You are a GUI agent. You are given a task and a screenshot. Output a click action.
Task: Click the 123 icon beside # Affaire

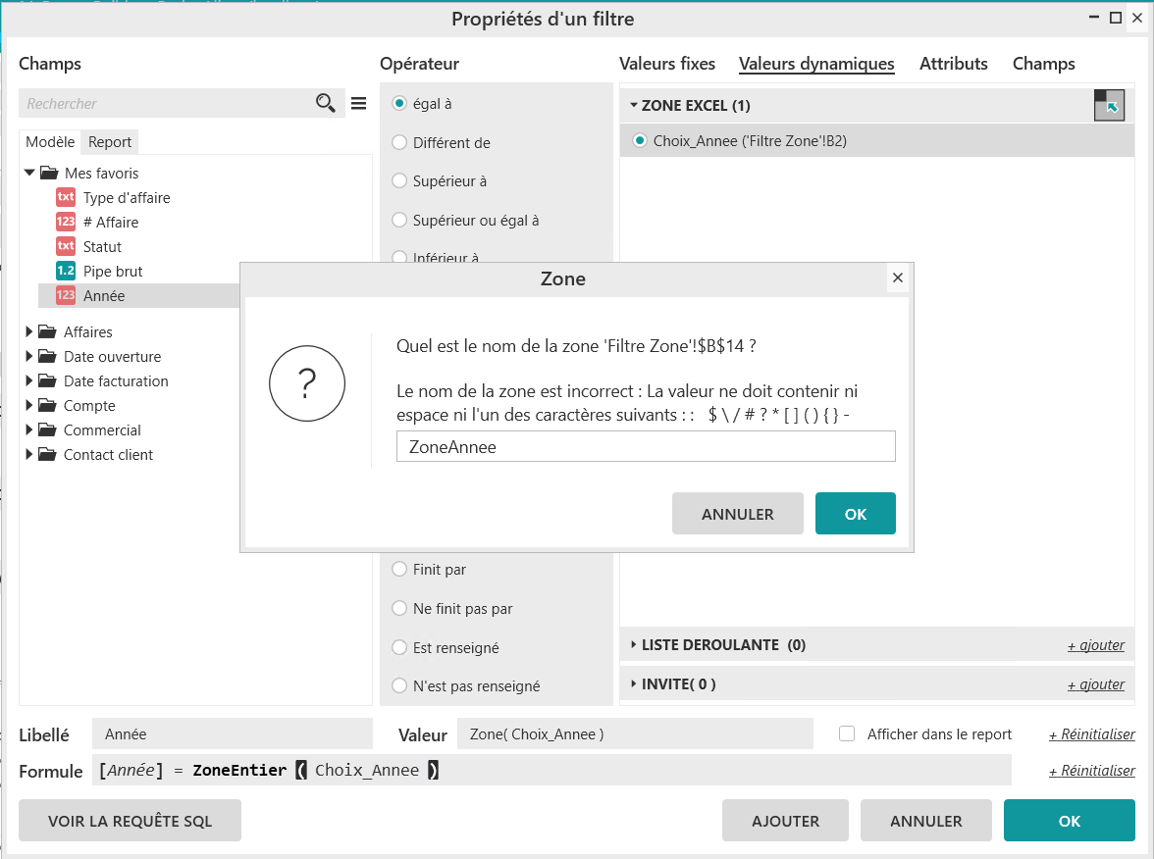[66, 223]
